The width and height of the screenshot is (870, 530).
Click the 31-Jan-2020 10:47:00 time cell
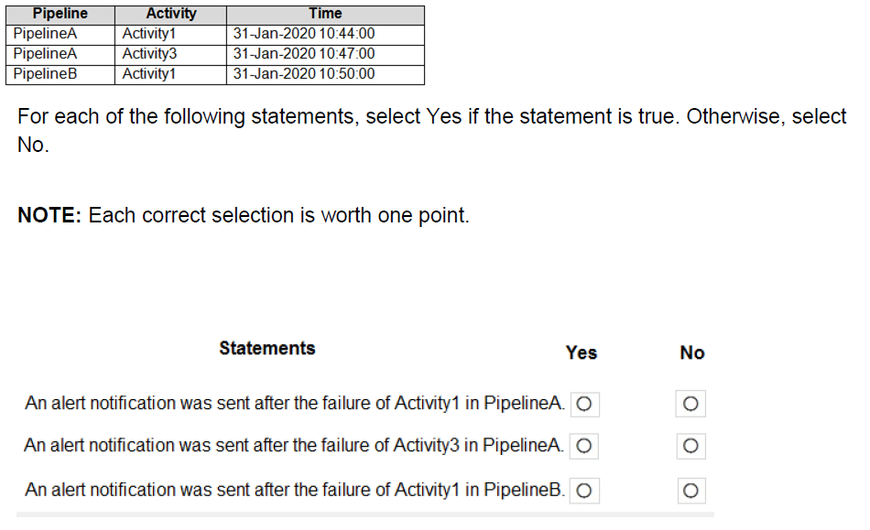point(304,54)
